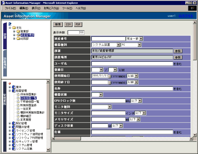Click the 契約管理 book icon

[x=14, y=123]
